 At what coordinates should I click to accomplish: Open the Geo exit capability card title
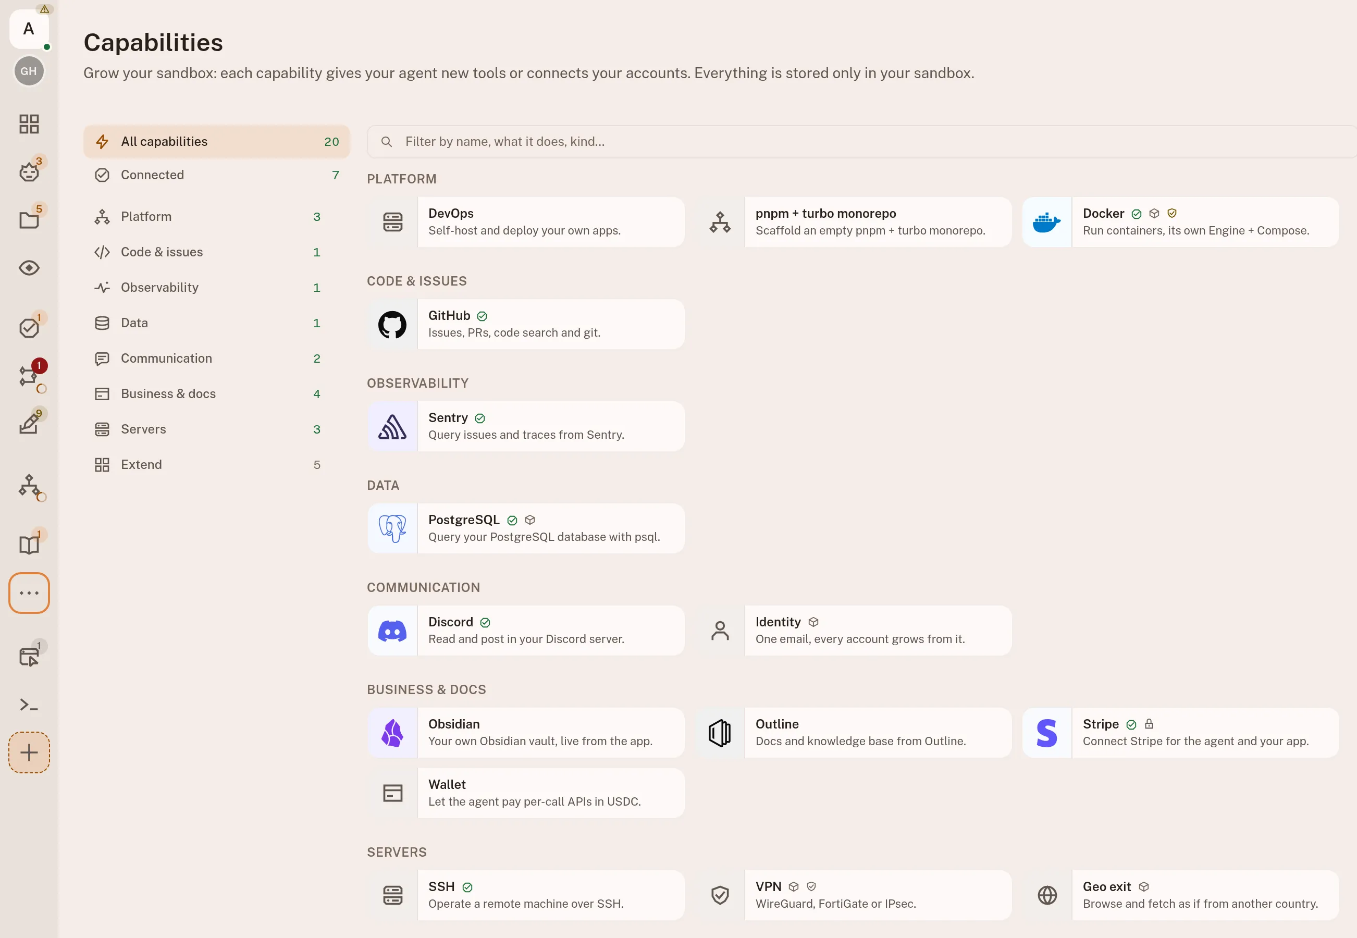(x=1107, y=887)
